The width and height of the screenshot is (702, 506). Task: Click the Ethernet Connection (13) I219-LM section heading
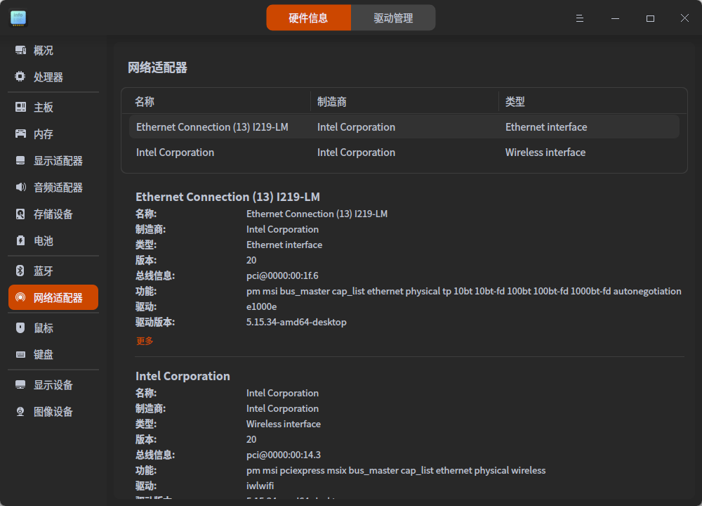pyautogui.click(x=227, y=197)
